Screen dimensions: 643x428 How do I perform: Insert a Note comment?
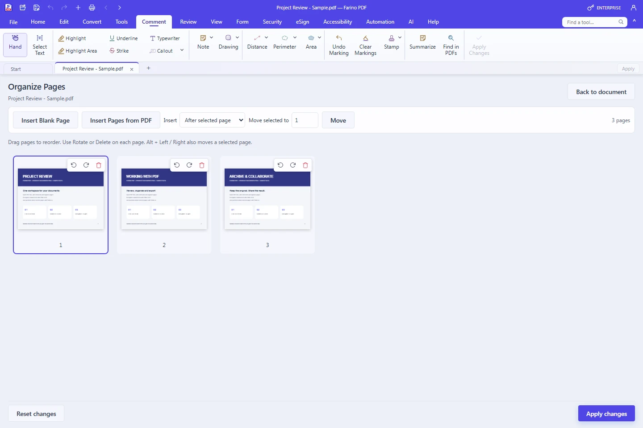coord(203,43)
